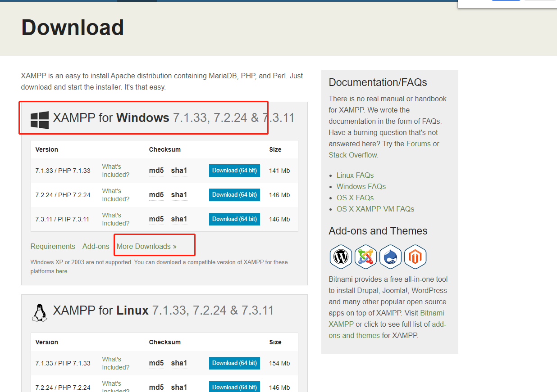
Task: Click the XAMPP for Windows heading
Action: point(173,118)
